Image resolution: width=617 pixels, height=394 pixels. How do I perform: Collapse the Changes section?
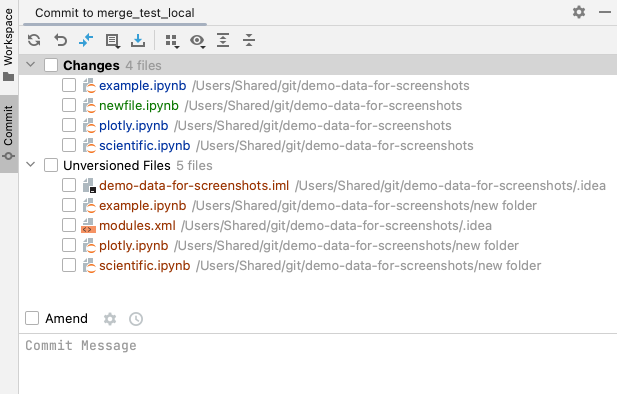point(30,64)
